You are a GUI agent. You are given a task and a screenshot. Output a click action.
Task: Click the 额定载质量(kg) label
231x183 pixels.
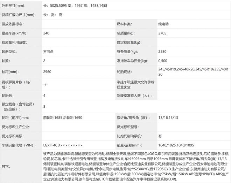click(129, 43)
